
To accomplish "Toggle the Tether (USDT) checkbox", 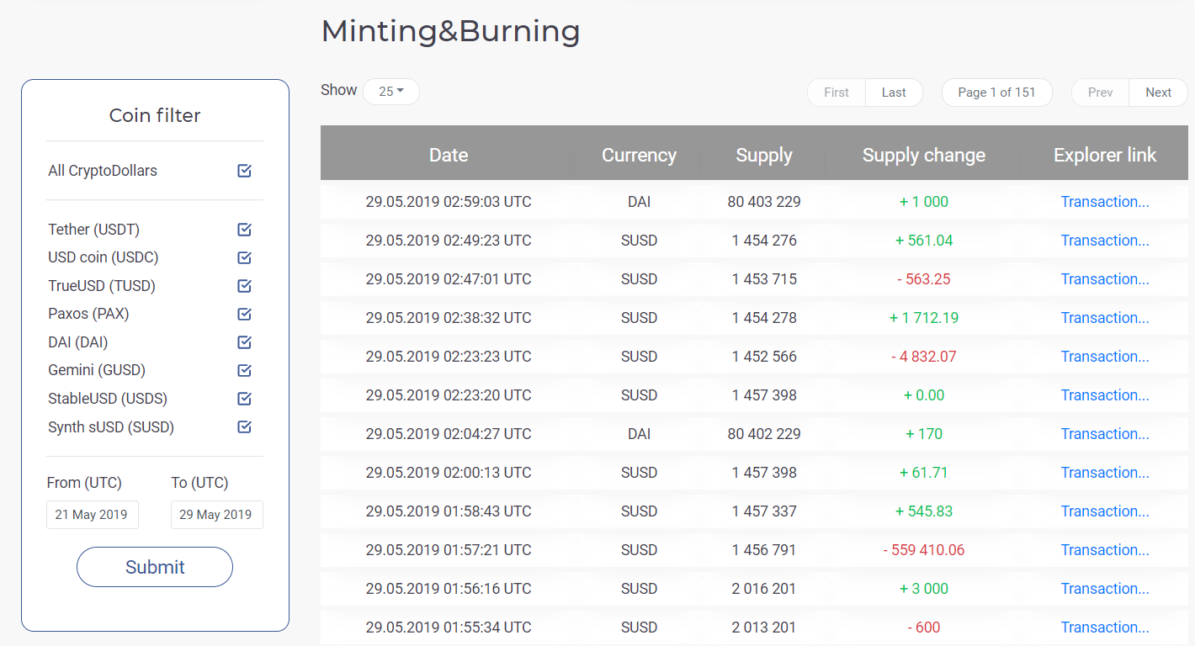I will (244, 230).
